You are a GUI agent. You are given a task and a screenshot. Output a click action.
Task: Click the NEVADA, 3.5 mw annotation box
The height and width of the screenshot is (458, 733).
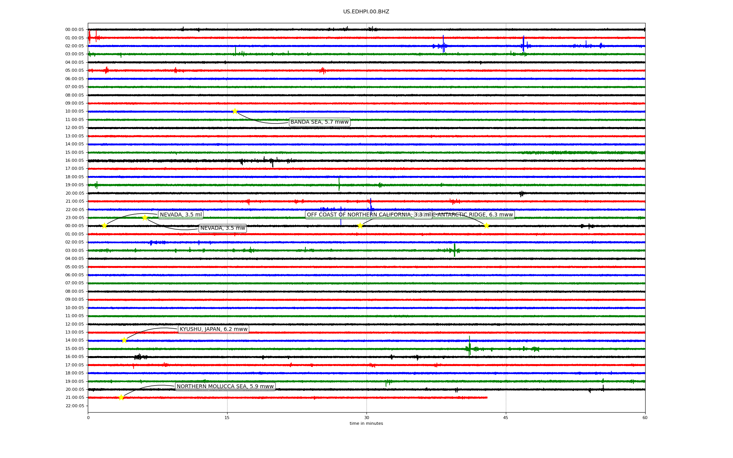click(x=223, y=228)
